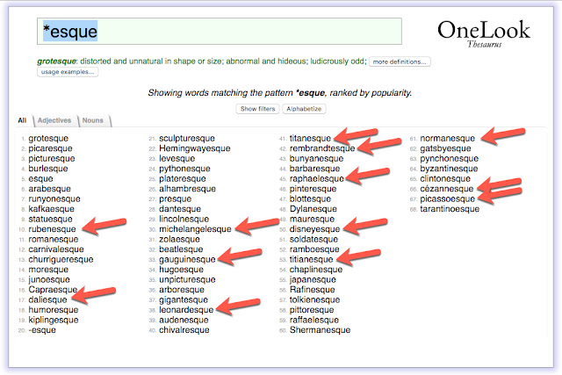The height and width of the screenshot is (375, 562).
Task: Open the word raphaelesque
Action: pyautogui.click(x=316, y=178)
